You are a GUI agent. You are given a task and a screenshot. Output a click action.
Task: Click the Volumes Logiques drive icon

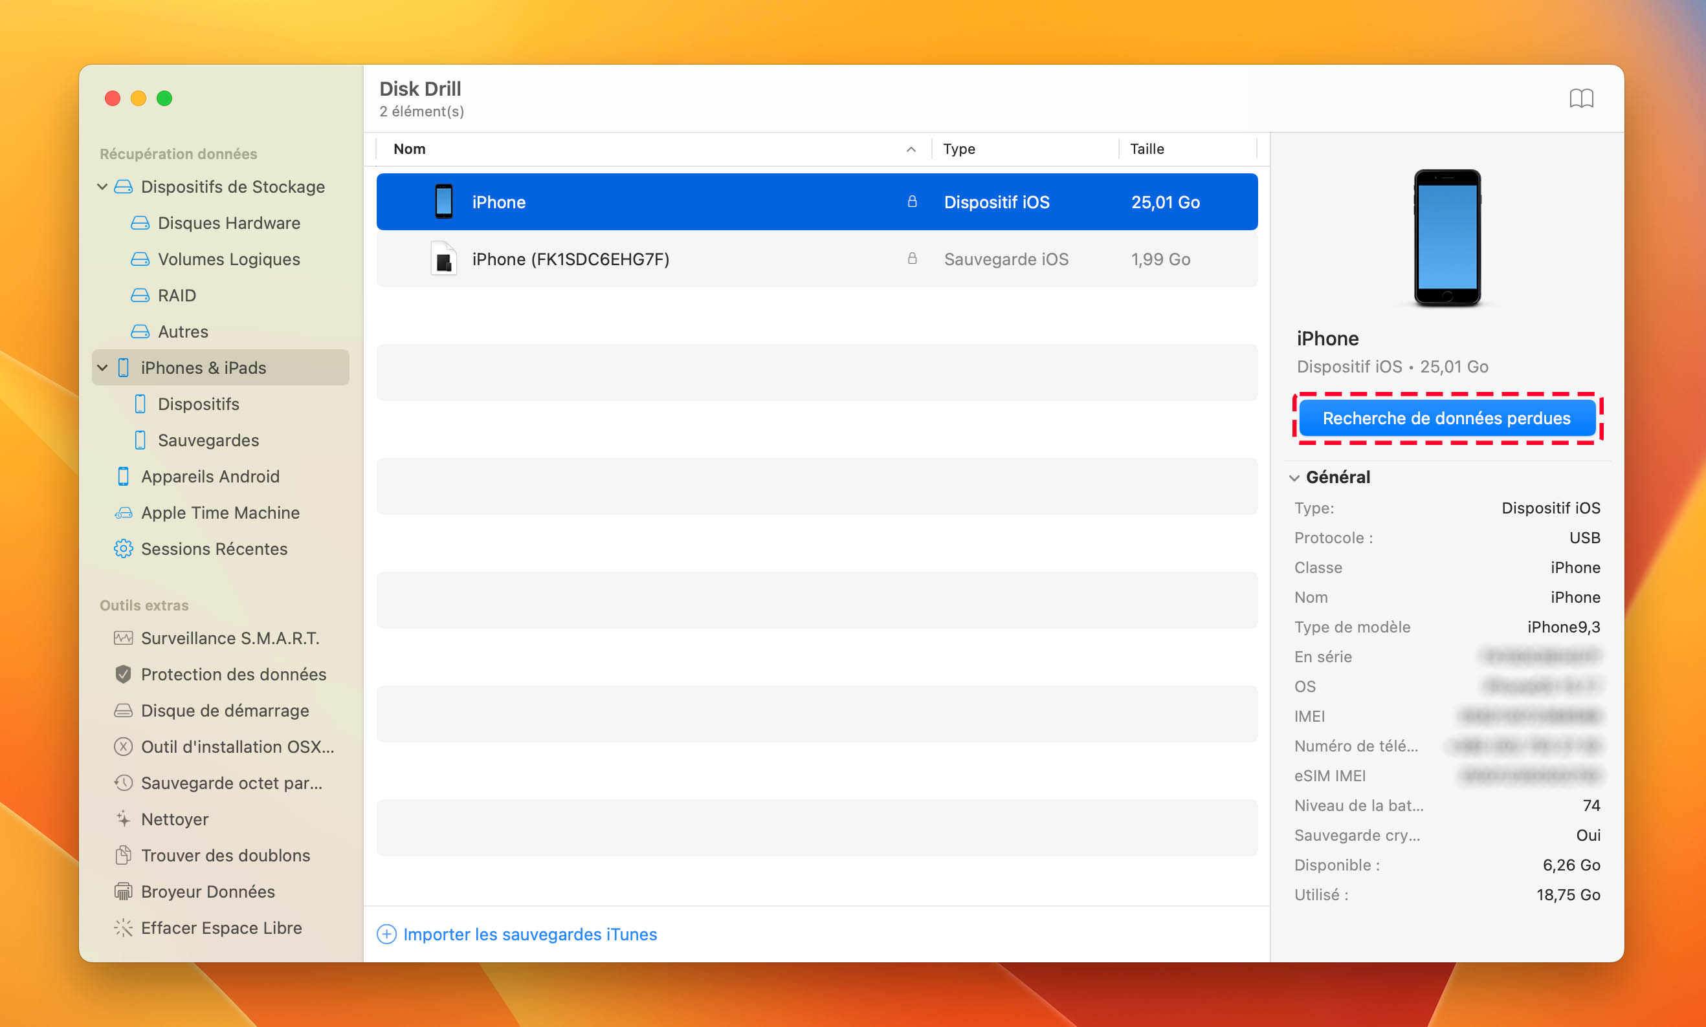click(x=140, y=259)
